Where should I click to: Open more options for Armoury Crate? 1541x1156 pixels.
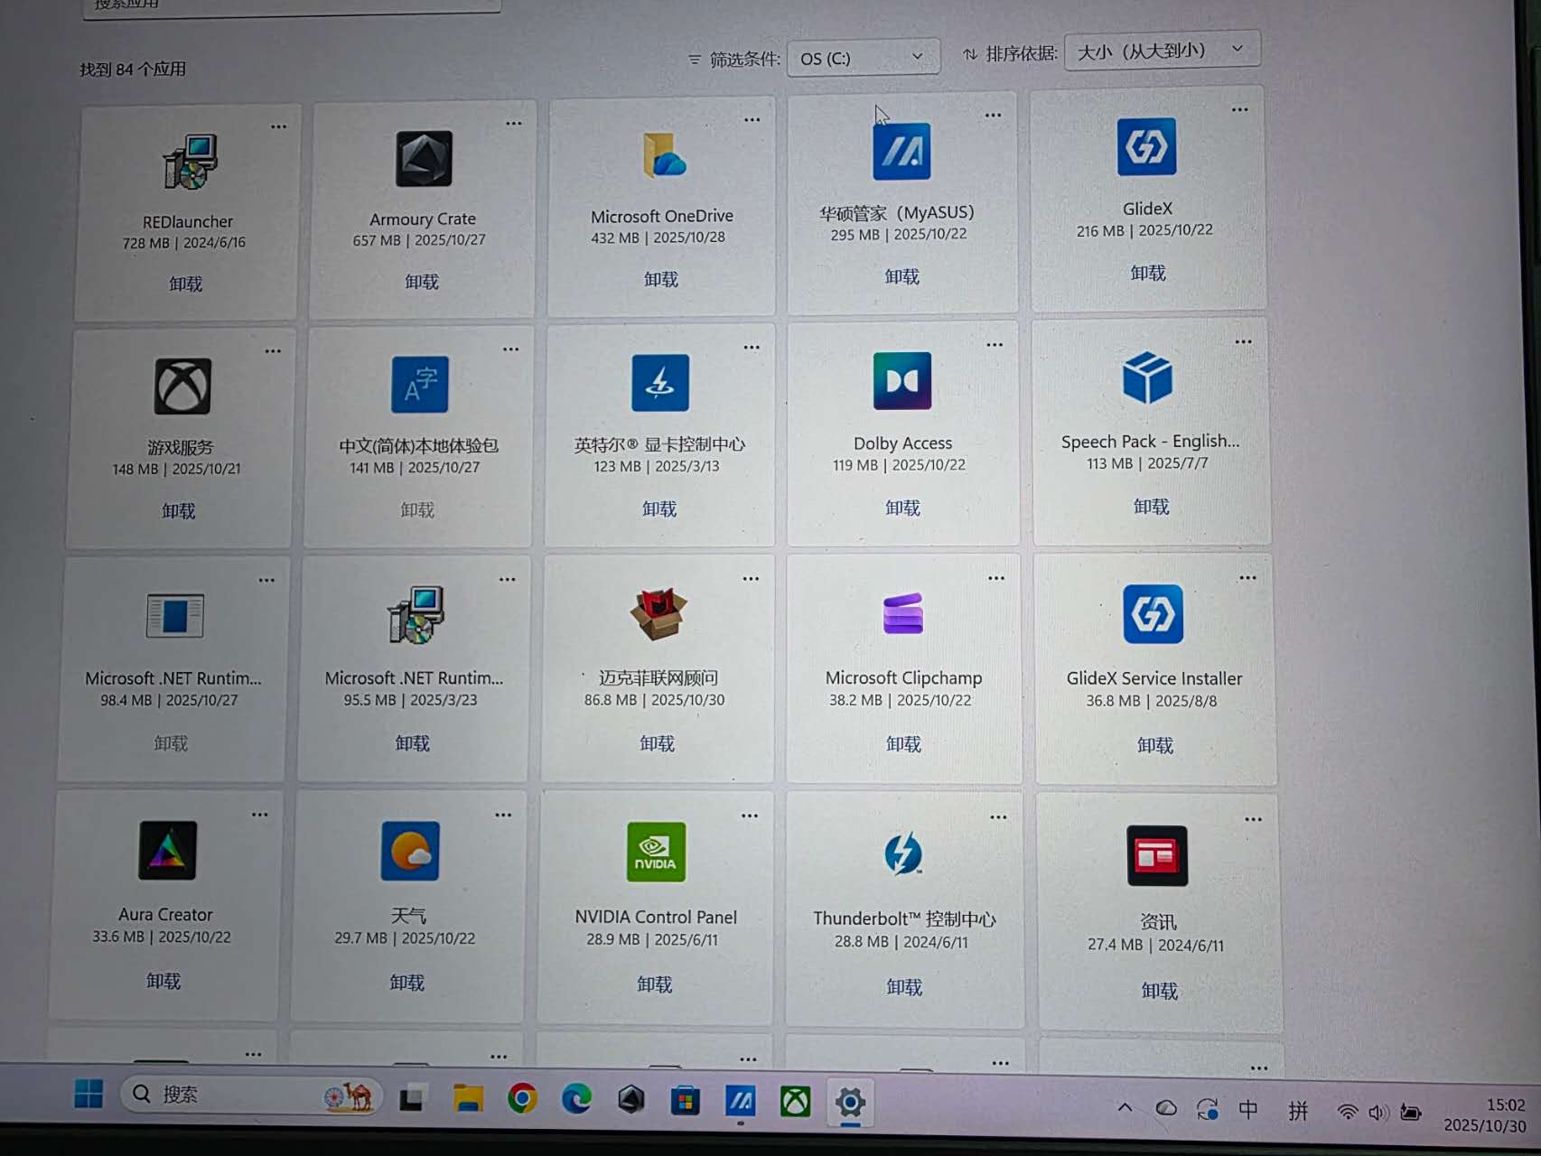click(513, 123)
